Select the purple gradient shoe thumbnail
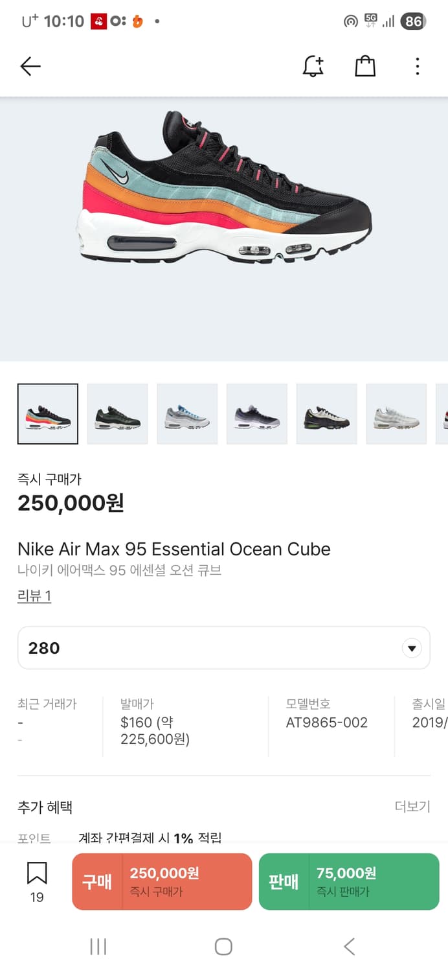The width and height of the screenshot is (448, 972). pyautogui.click(x=257, y=414)
